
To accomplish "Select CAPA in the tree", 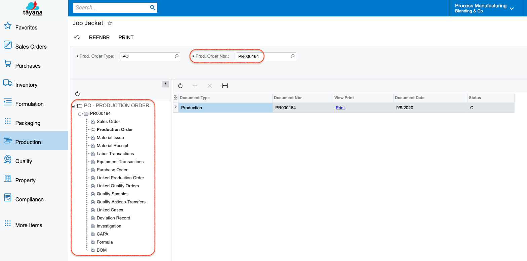I will click(103, 234).
